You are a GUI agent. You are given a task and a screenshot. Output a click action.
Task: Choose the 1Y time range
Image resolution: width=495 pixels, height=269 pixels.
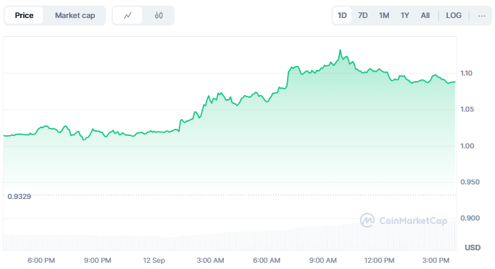(x=405, y=15)
